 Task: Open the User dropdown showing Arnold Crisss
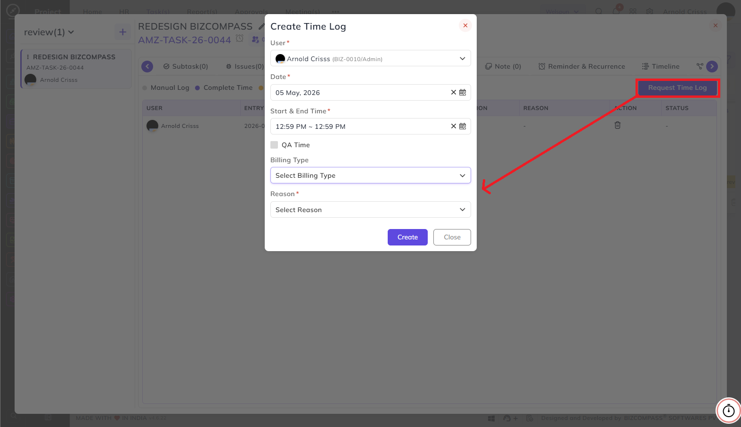[370, 58]
